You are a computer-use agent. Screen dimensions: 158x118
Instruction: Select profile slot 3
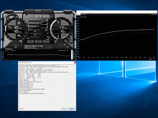pyautogui.click(x=60, y=47)
